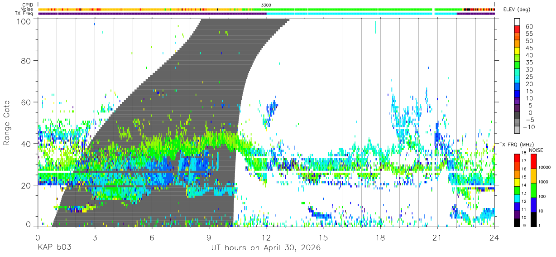Viewport: 556px width, 257px height.
Task: Click the TX Freq row label
Action: (24, 14)
